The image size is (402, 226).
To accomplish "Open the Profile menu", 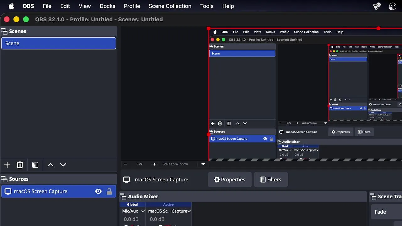I will (x=132, y=6).
